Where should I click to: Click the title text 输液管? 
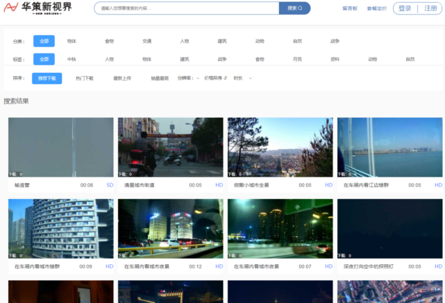coord(22,185)
